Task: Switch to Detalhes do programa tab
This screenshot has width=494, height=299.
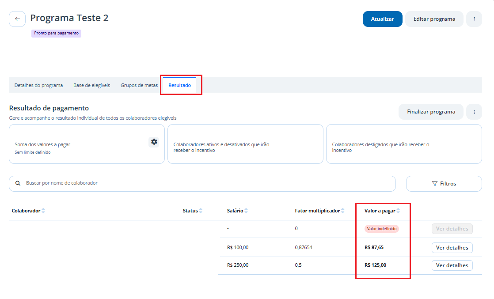Action: (x=38, y=85)
